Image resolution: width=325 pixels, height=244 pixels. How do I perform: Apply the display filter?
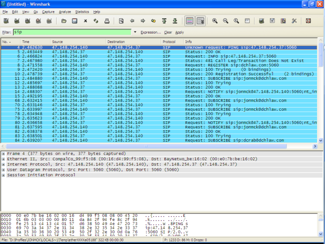click(180, 33)
